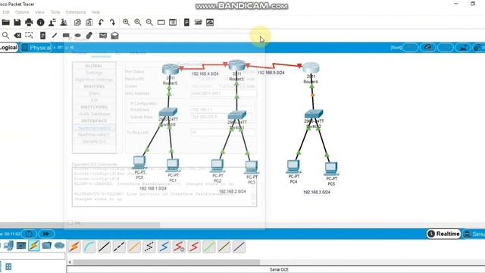Switch to Simulation mode
485x273 pixels.
point(474,234)
